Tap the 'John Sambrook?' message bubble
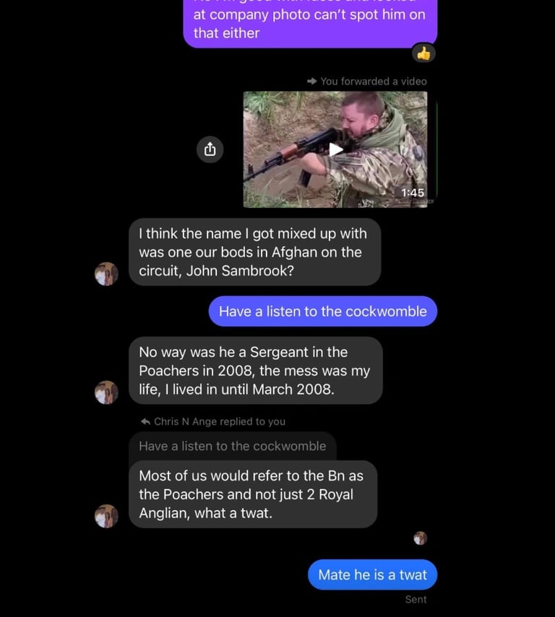555x617 pixels. [254, 253]
